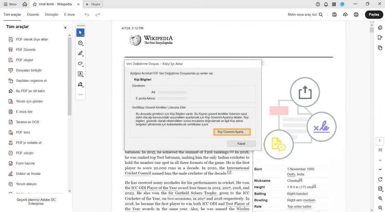Go to the Home icon
The image size is (385, 212).
(25, 4)
